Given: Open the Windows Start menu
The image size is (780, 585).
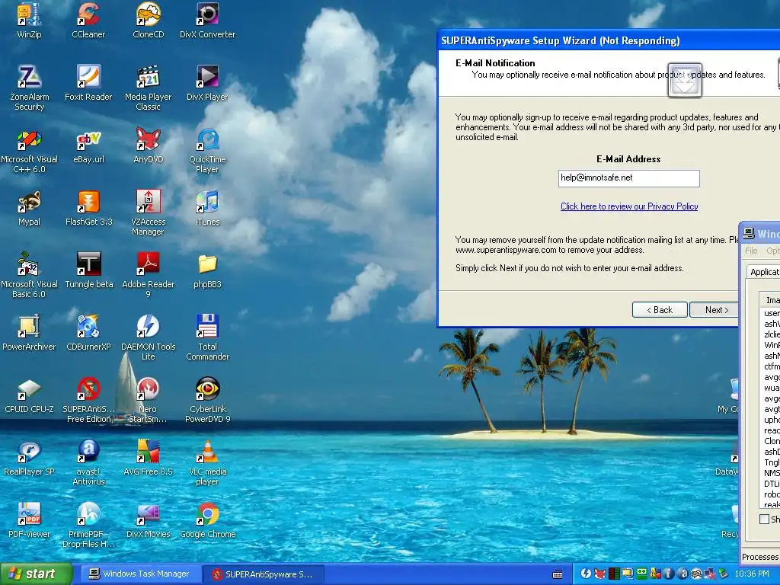Looking at the screenshot, I should tap(36, 574).
